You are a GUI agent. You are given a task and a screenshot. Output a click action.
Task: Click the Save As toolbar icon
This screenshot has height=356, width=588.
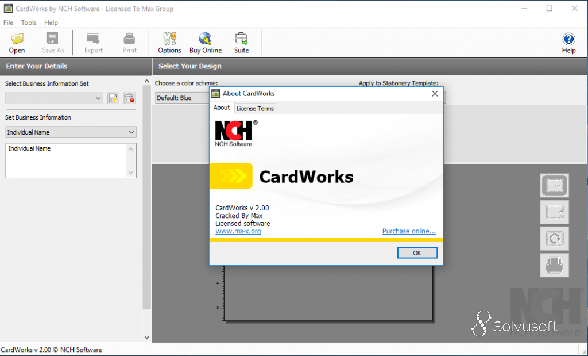[53, 43]
